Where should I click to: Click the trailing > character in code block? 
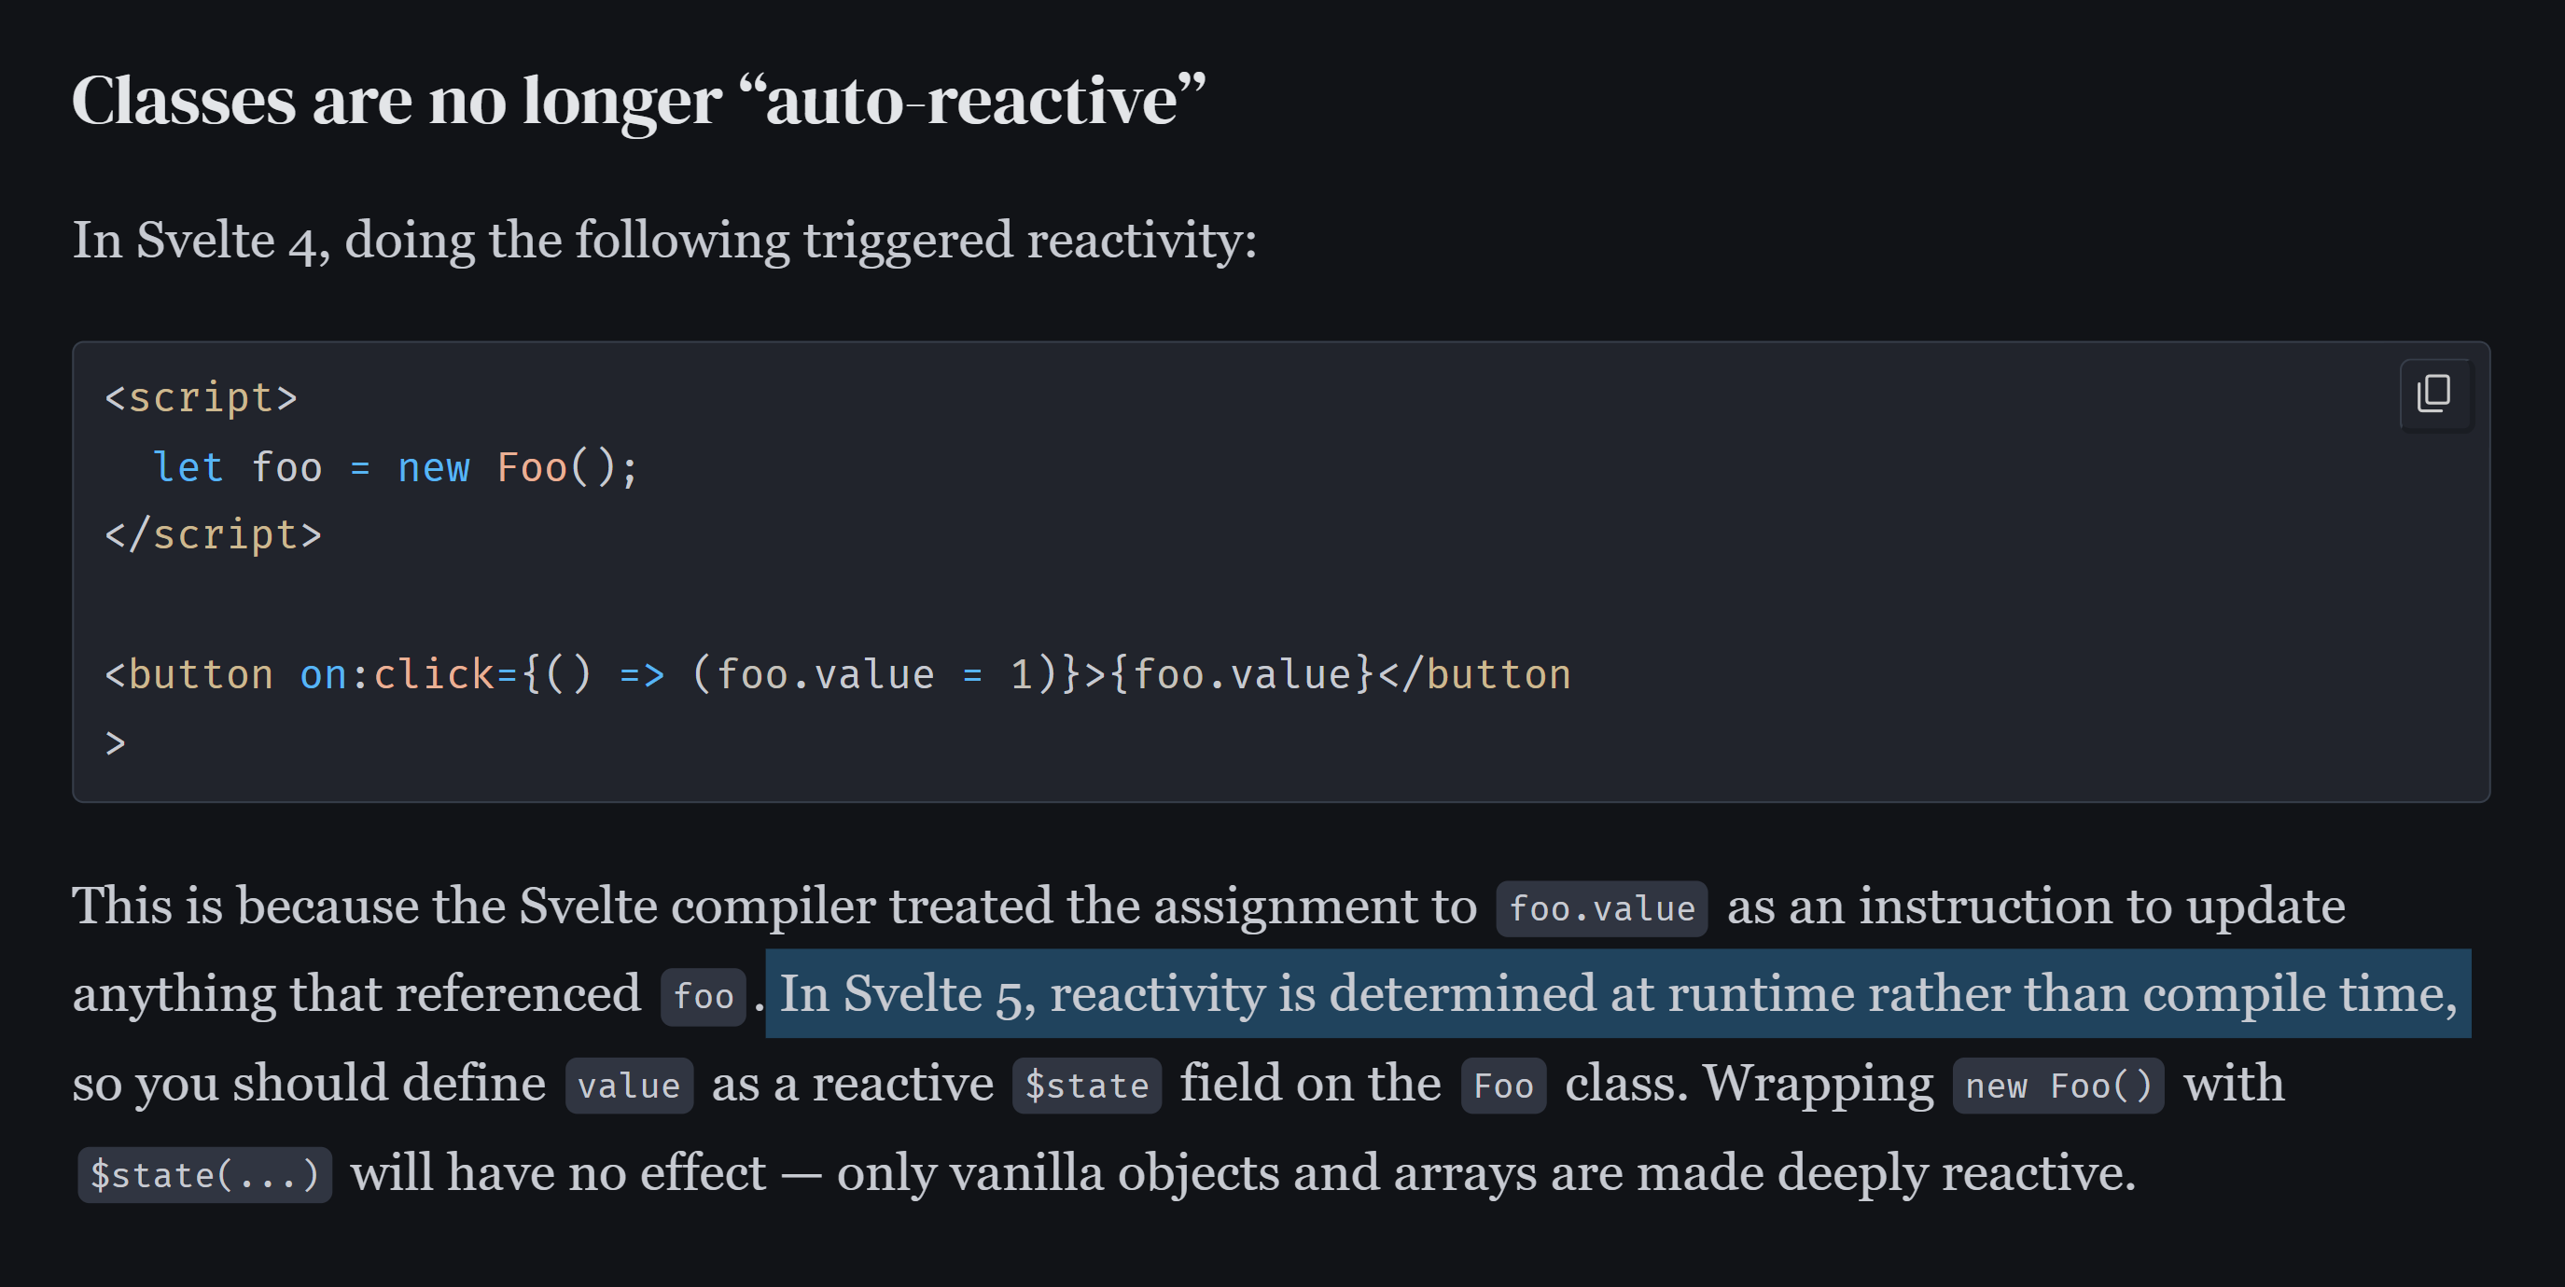pyautogui.click(x=116, y=743)
